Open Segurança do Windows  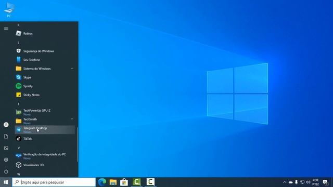[x=45, y=51]
